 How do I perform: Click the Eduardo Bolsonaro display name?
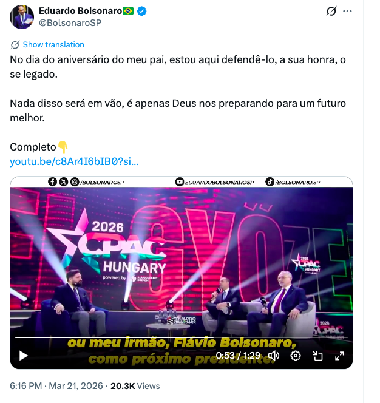81,11
